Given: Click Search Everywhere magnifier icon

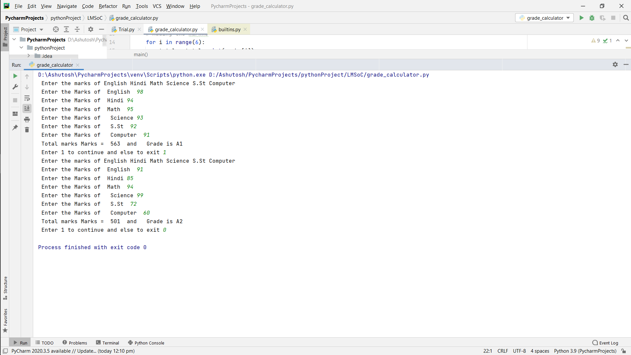Looking at the screenshot, I should click(x=626, y=18).
